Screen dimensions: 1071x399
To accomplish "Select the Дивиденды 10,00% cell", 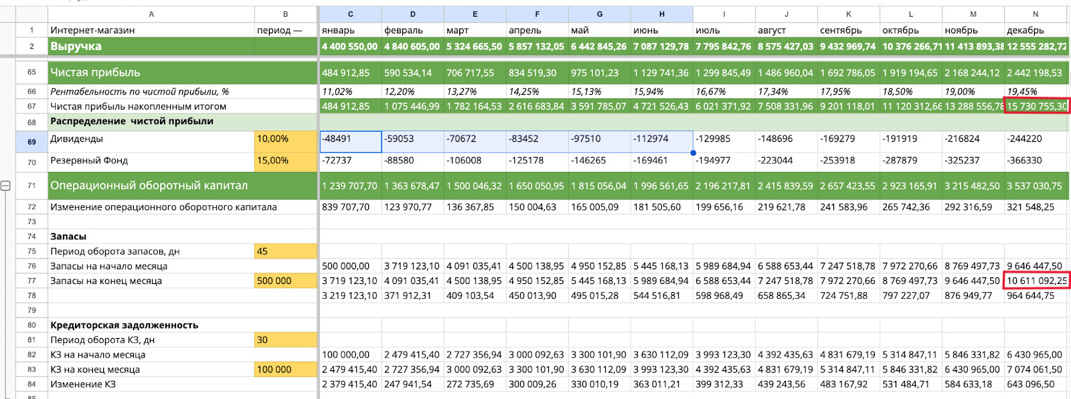I will click(x=285, y=139).
